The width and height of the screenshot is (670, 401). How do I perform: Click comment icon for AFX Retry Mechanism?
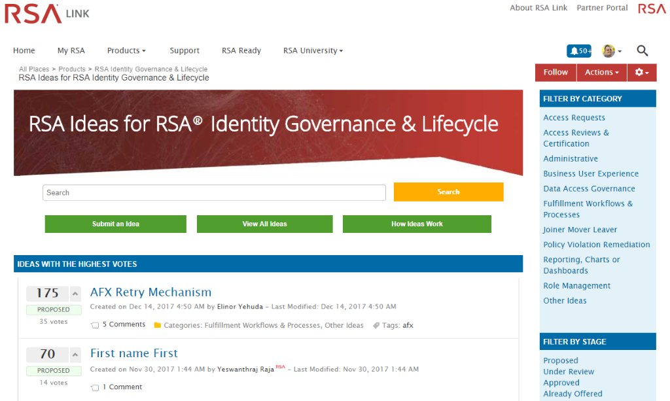[95, 325]
